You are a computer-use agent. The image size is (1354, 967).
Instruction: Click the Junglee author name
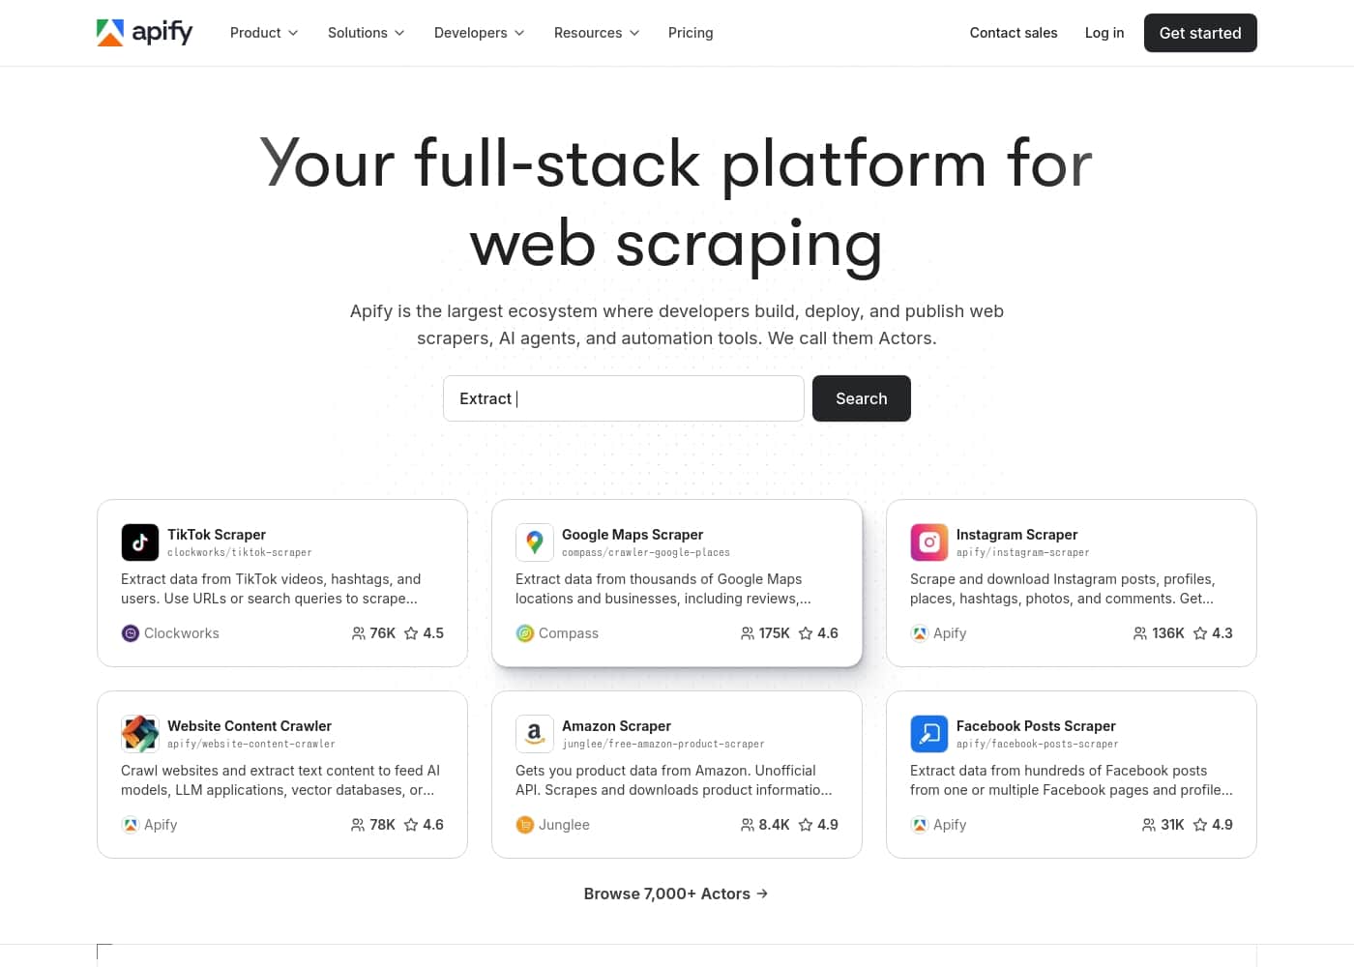coord(564,825)
